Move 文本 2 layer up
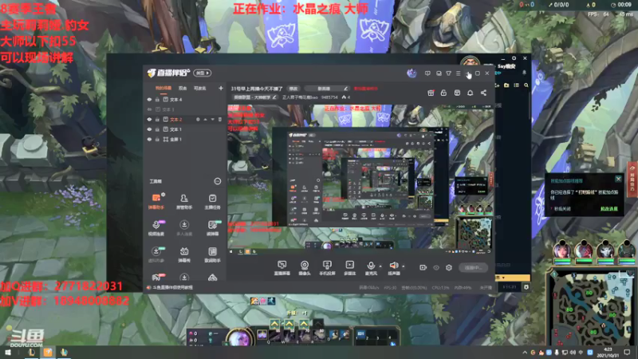 pos(206,120)
